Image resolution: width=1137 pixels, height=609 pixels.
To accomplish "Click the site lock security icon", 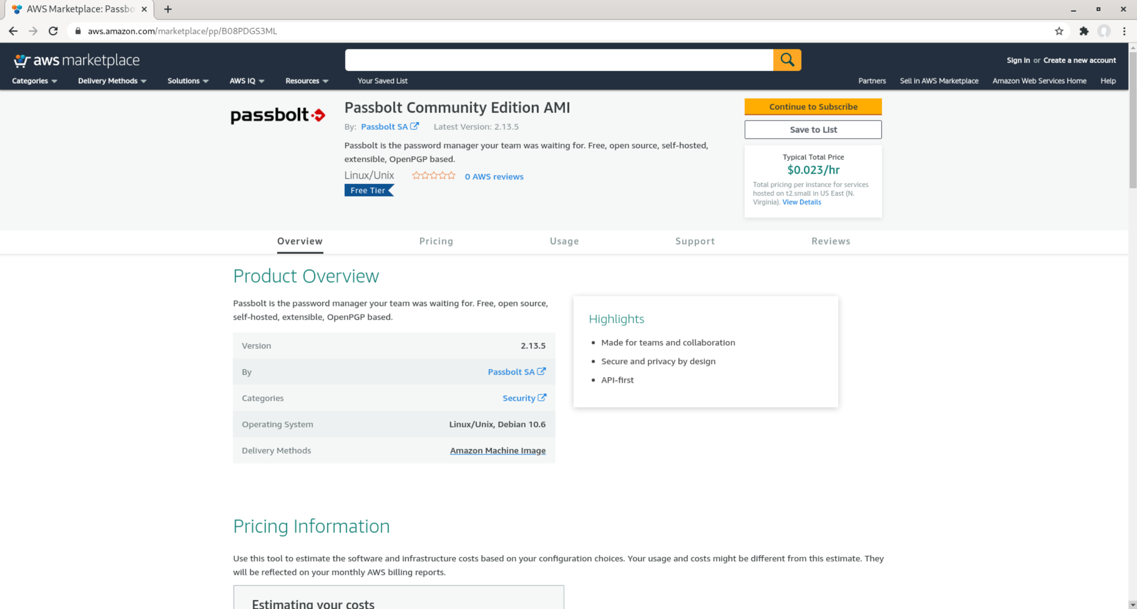I will pos(78,31).
